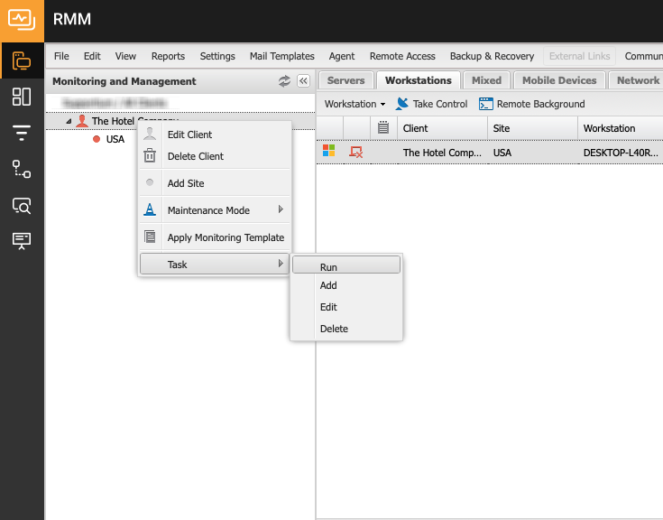Select Run in the Task submenu
Viewport: 663px width, 520px height.
(346, 265)
